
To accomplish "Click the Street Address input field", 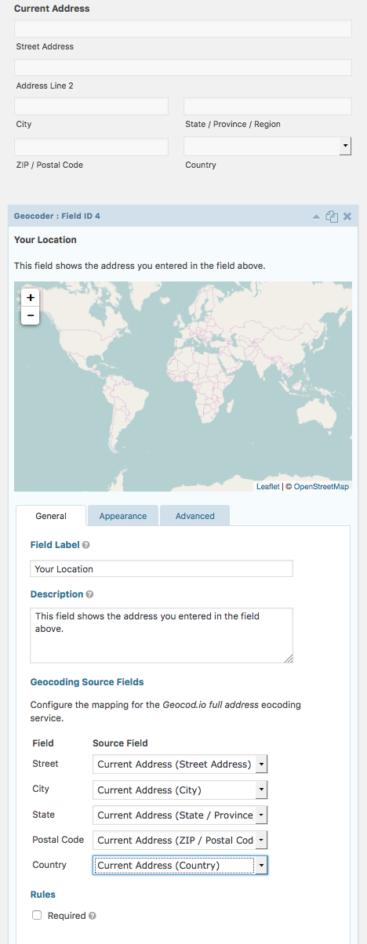I will pyautogui.click(x=183, y=29).
